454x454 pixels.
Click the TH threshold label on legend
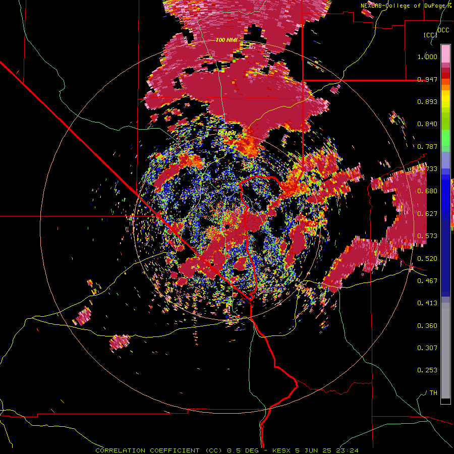pos(433,392)
